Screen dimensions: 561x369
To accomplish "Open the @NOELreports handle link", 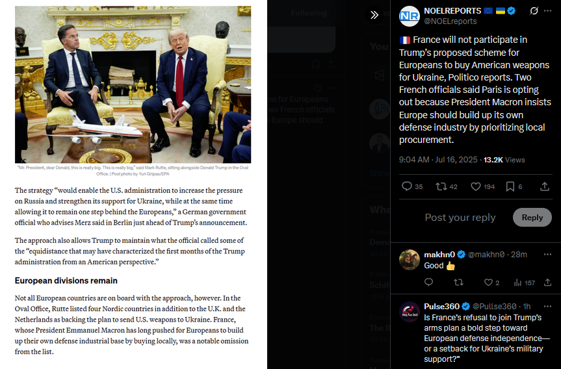I will point(450,21).
